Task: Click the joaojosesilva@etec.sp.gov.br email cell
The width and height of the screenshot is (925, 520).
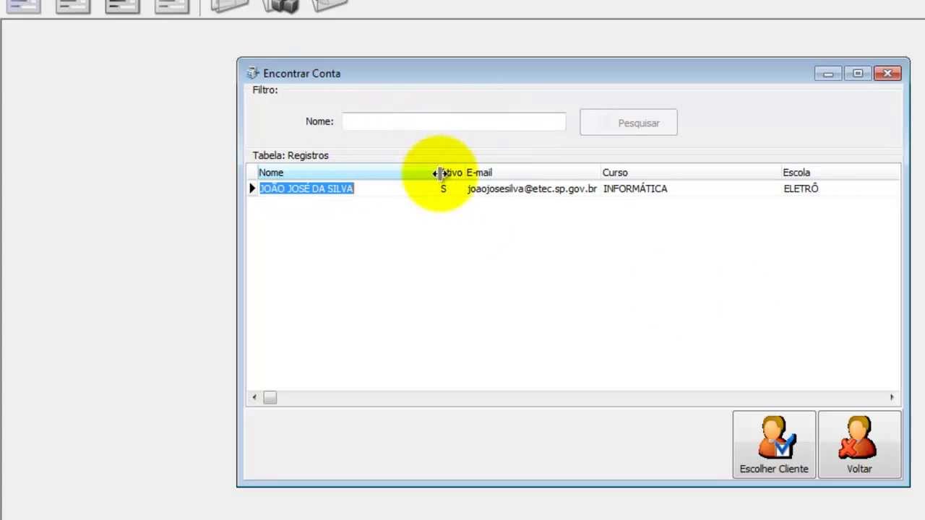Action: pyautogui.click(x=533, y=188)
